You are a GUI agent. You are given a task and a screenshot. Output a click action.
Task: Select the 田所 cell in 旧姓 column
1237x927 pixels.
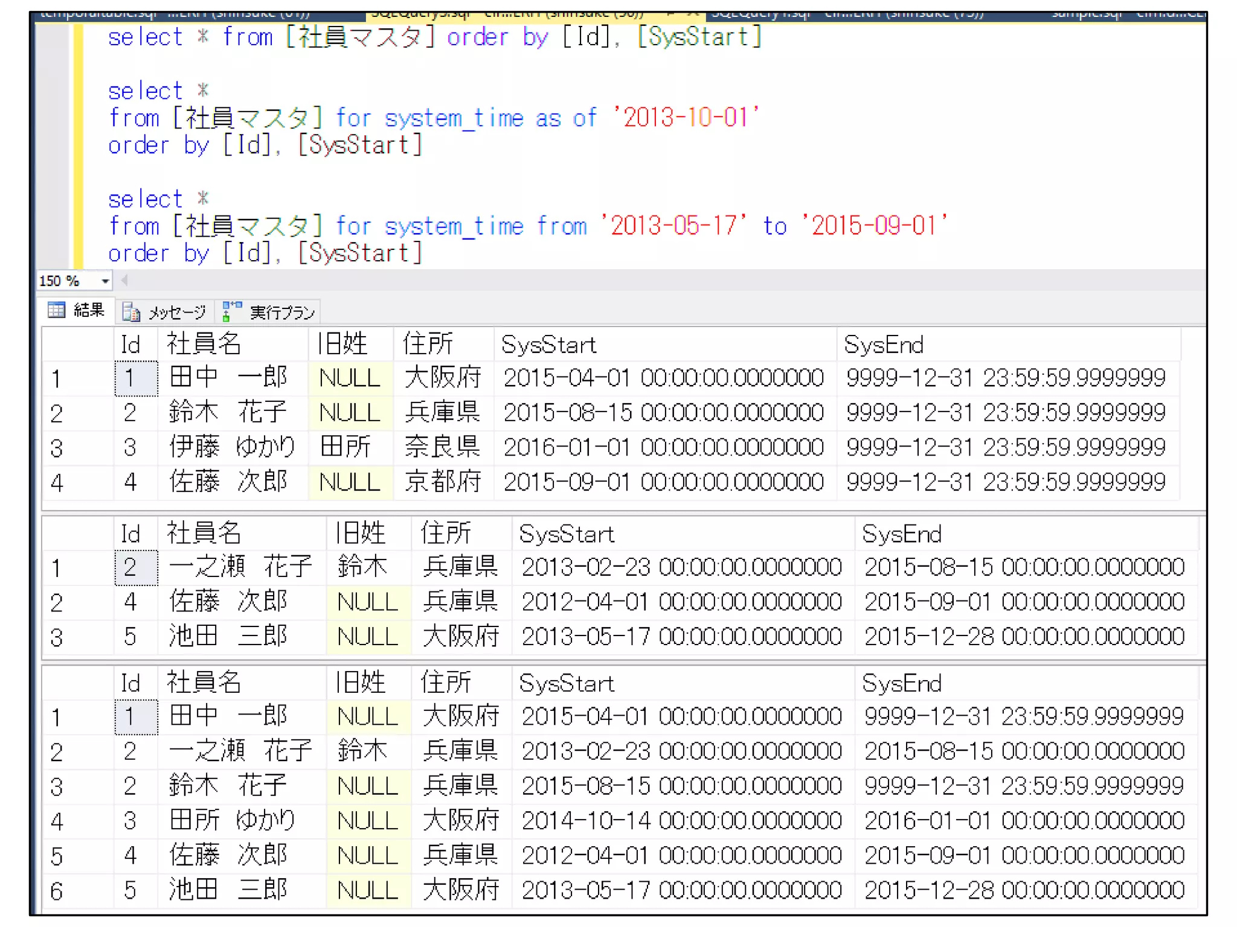(345, 447)
